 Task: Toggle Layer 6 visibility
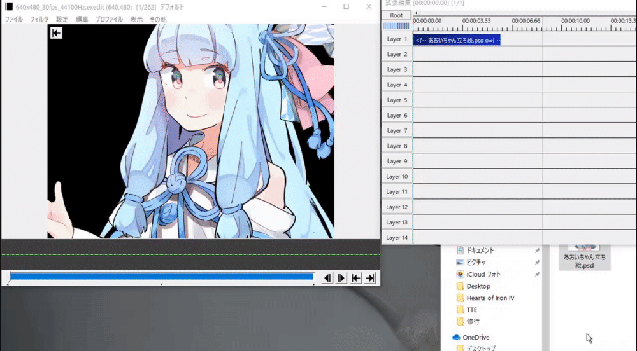coord(396,115)
